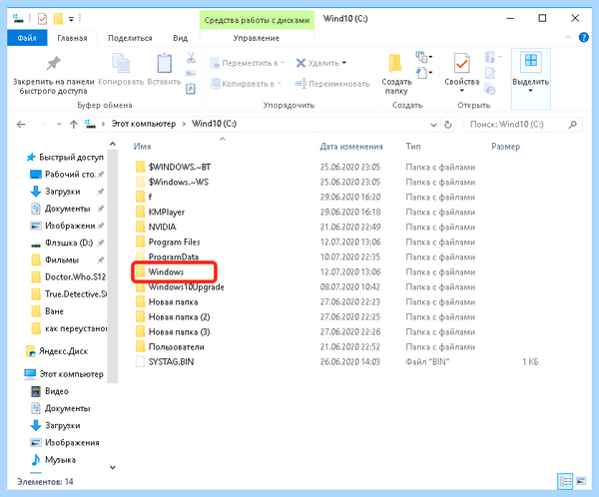
Task: Click the History icon in Open group
Action: pyautogui.click(x=490, y=90)
